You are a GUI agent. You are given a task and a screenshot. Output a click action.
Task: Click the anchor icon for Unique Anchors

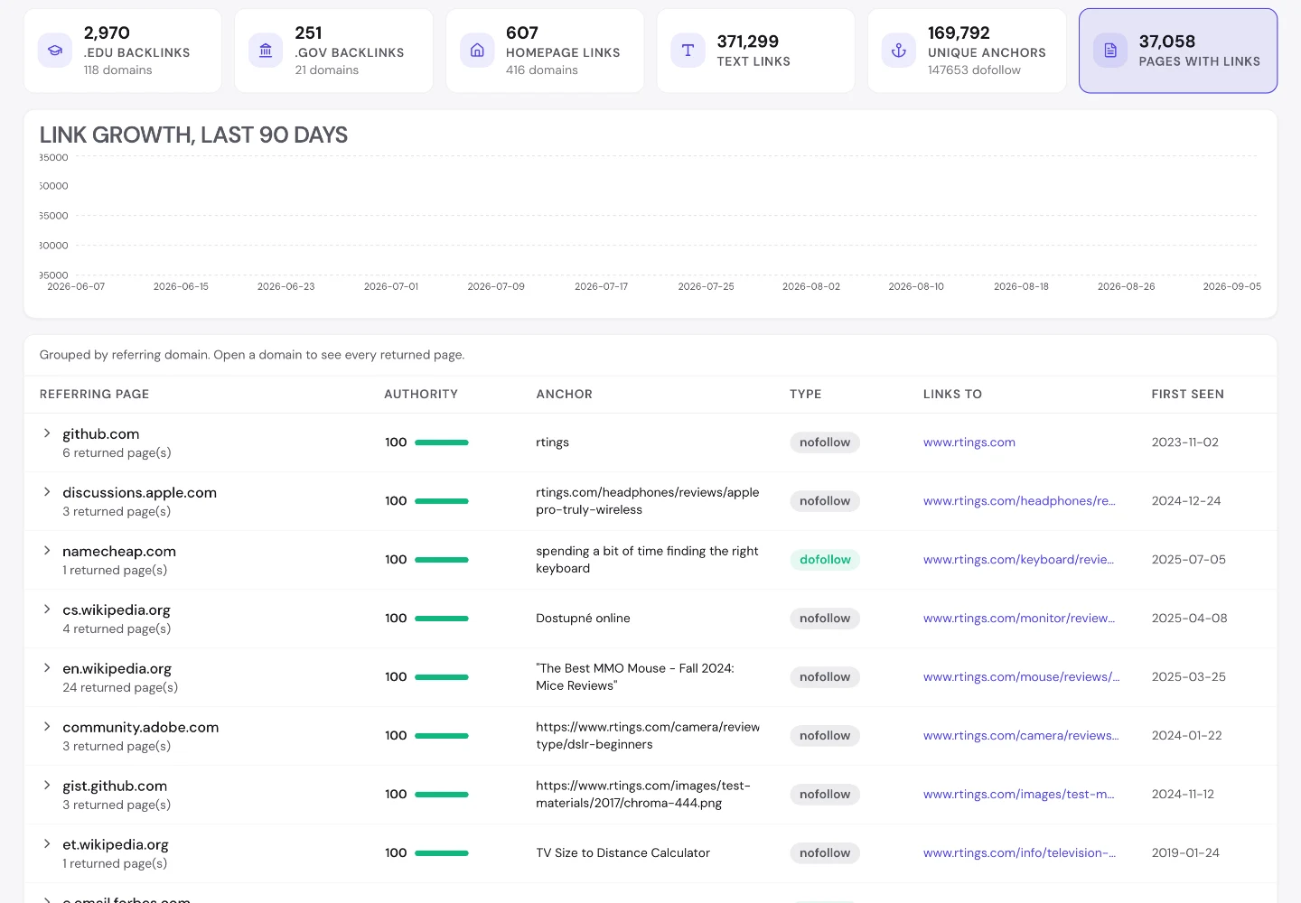click(899, 51)
